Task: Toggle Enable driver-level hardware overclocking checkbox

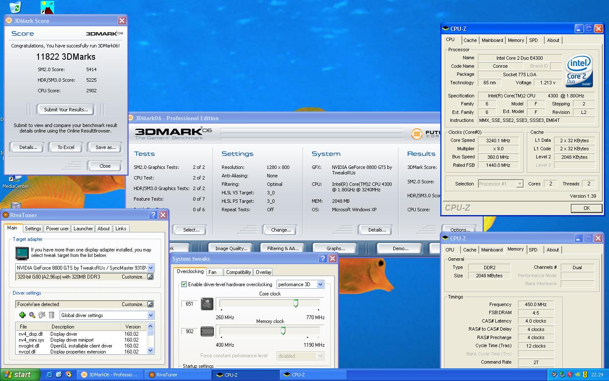Action: tap(184, 284)
